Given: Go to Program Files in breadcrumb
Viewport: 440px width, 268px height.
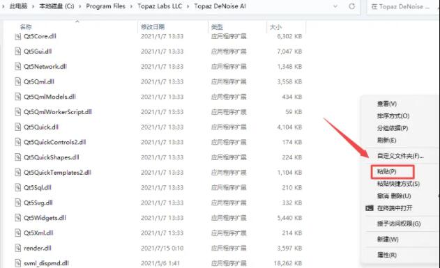Looking at the screenshot, I should pos(105,6).
